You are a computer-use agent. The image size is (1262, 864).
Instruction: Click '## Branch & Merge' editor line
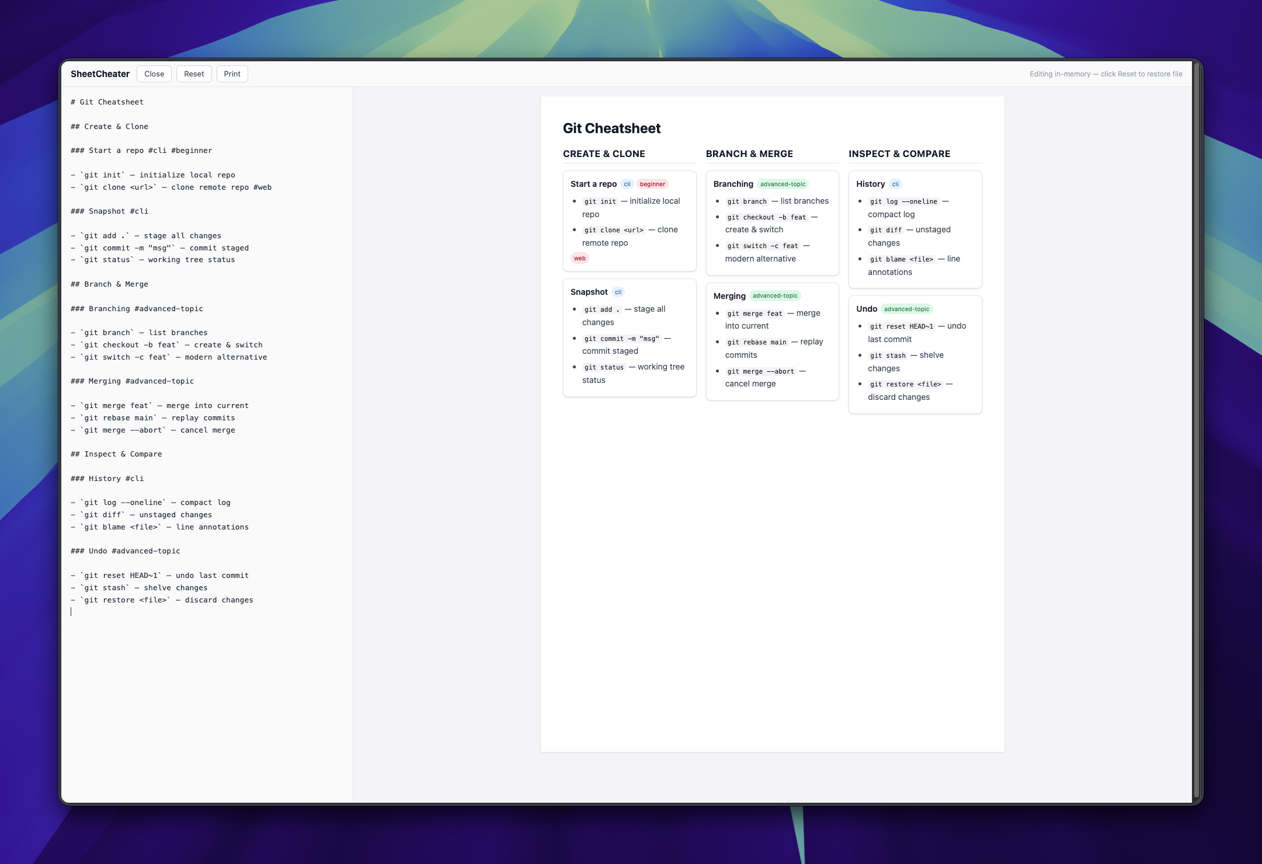pyautogui.click(x=109, y=284)
